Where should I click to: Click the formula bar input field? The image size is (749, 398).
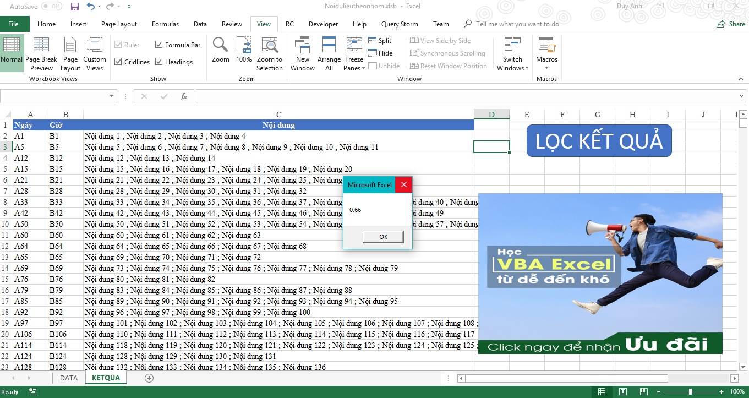466,96
